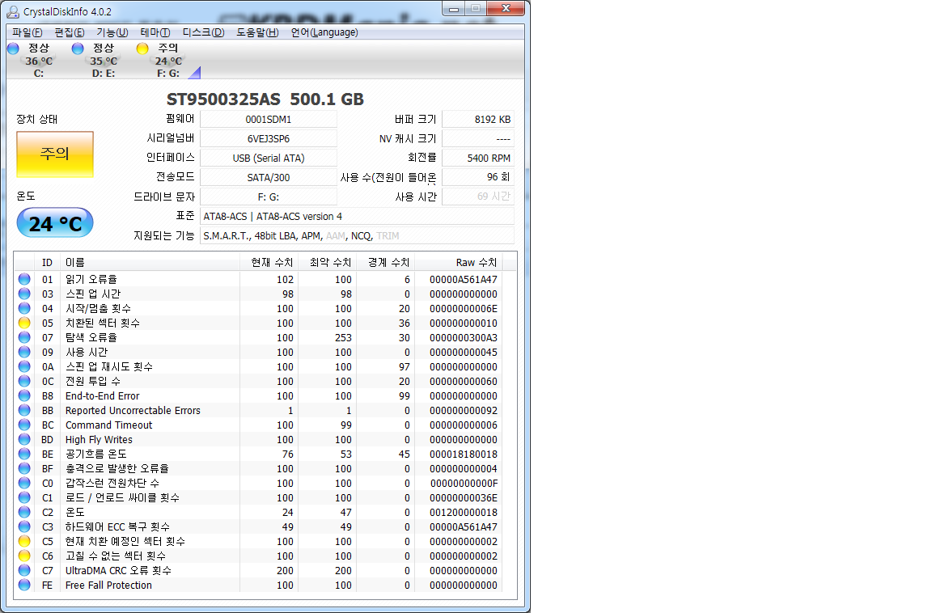This screenshot has width=932, height=613.
Task: Open the 테마(T) menu
Action: pyautogui.click(x=155, y=32)
